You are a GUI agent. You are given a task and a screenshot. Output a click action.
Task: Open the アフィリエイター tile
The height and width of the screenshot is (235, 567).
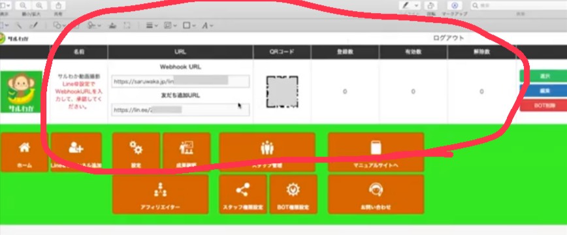(x=160, y=195)
